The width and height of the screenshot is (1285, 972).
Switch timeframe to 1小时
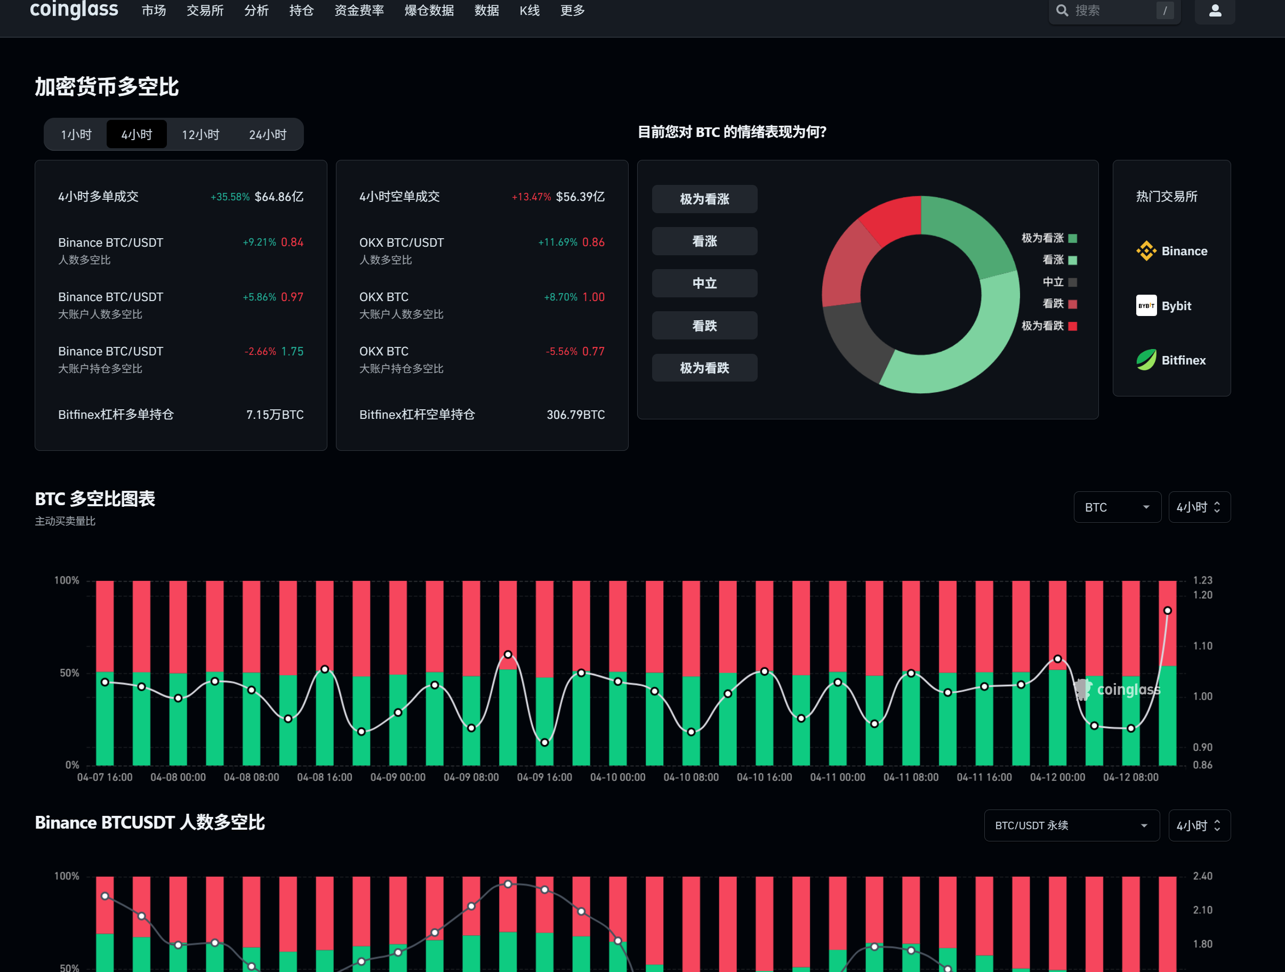pos(76,135)
